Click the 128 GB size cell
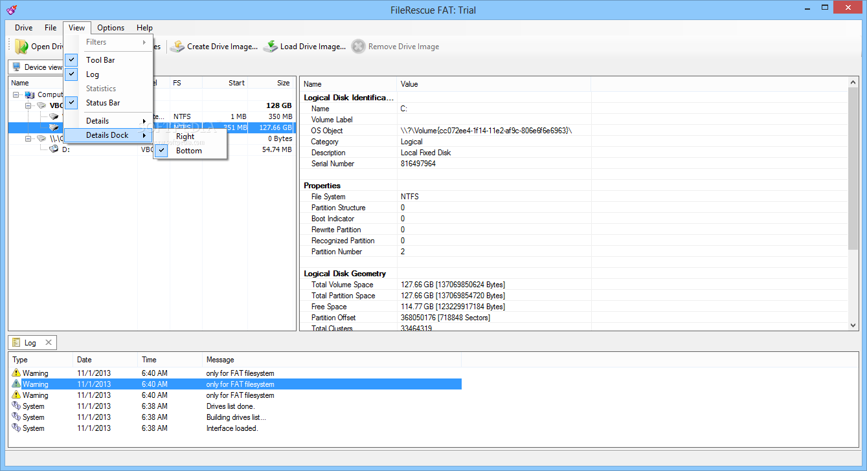 (278, 105)
